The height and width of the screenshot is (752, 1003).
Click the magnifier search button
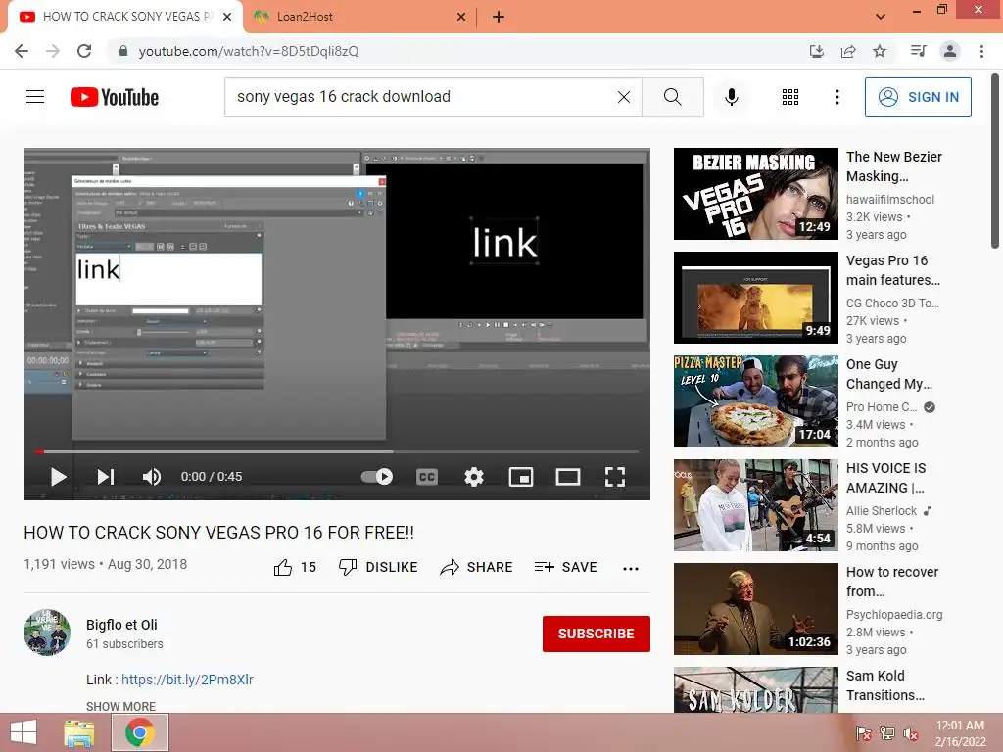coord(672,97)
